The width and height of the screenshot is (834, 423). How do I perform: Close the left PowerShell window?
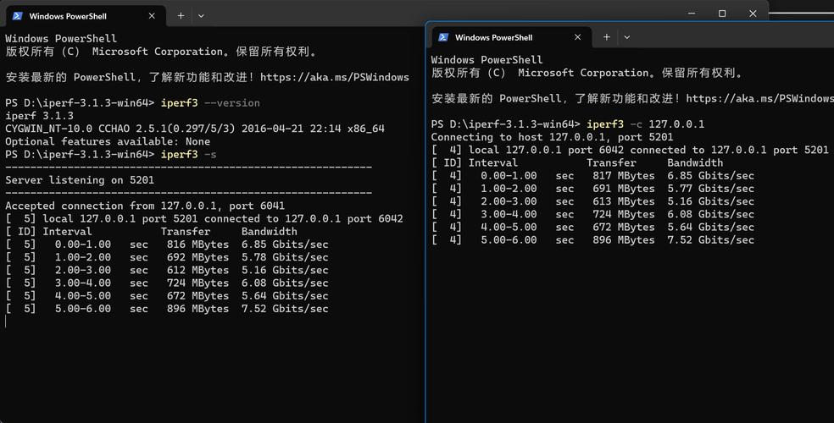[753, 14]
